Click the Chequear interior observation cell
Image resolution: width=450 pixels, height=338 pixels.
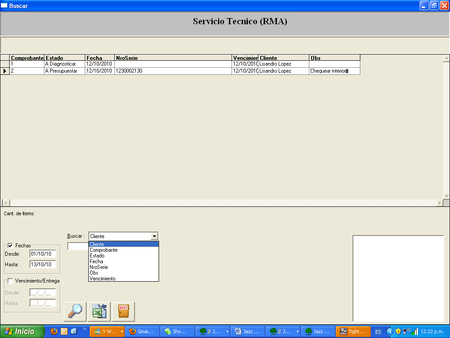[334, 71]
